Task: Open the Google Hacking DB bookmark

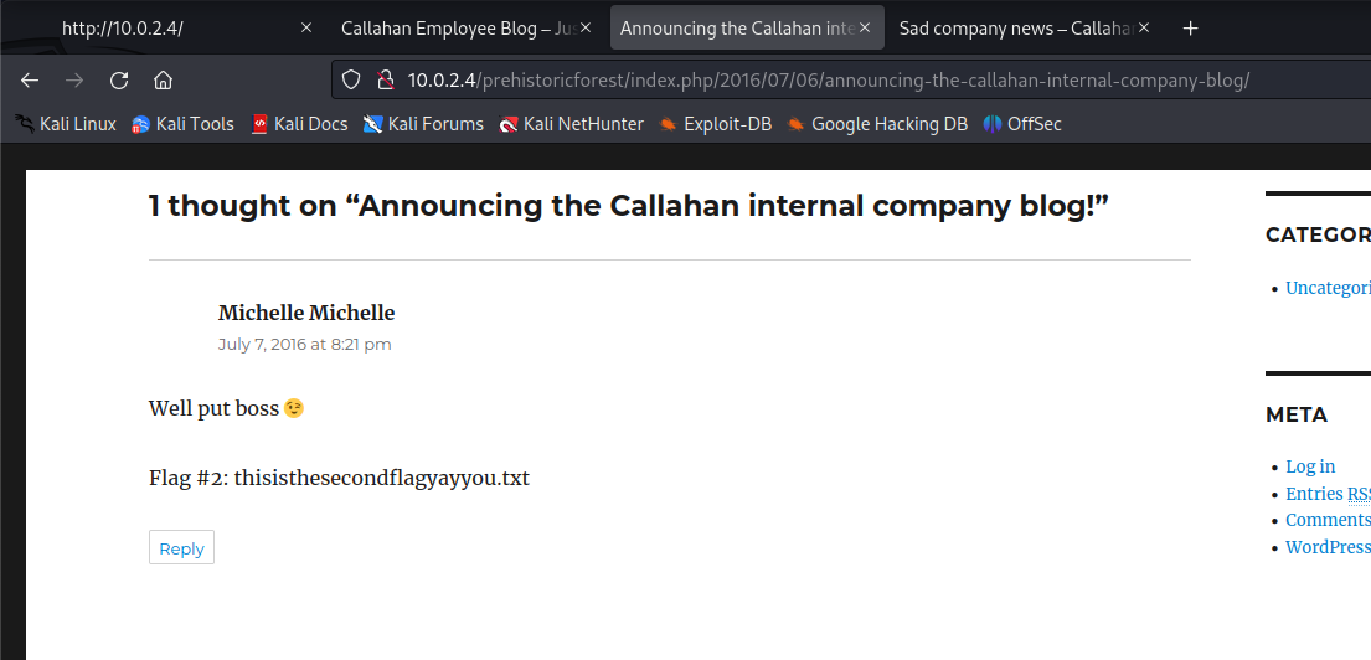Action: point(878,124)
